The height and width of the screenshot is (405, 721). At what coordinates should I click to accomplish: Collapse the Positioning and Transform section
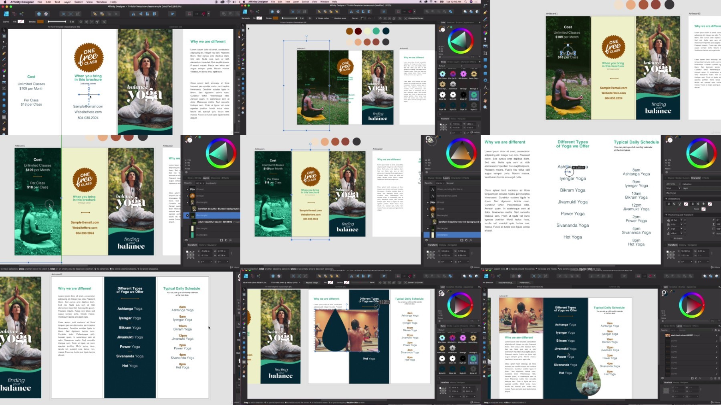(666, 215)
